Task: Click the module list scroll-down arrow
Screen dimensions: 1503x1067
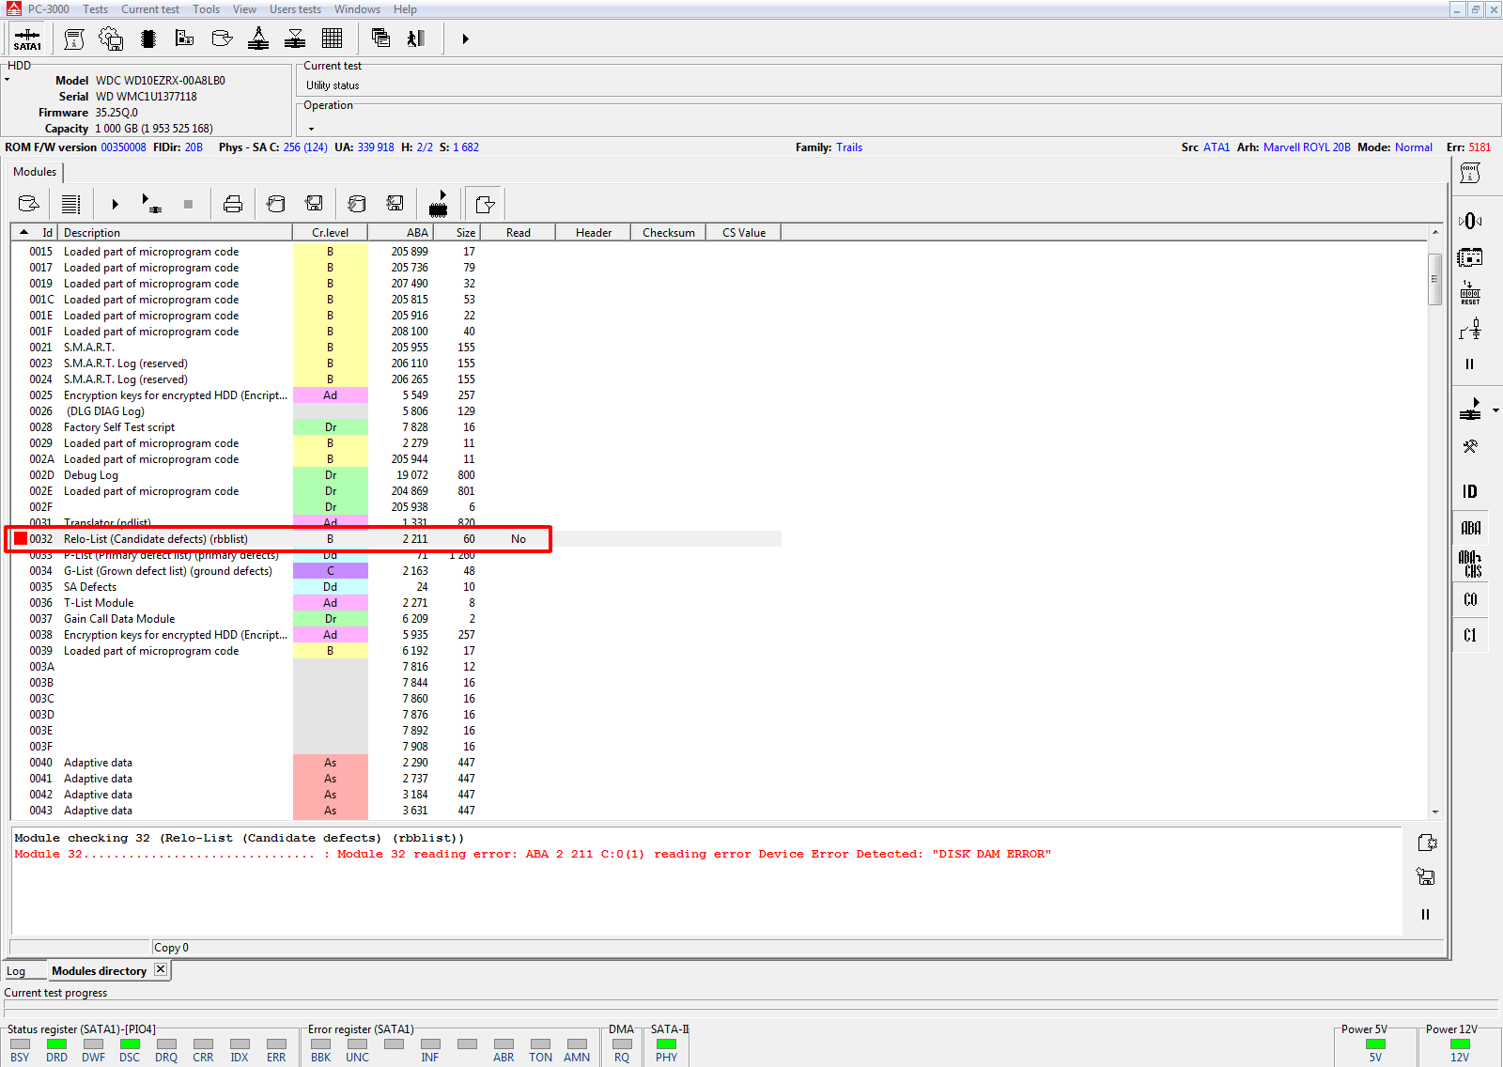Action: click(x=1434, y=812)
